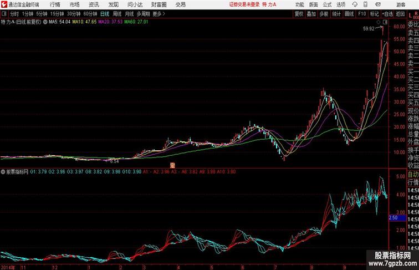Click the MA5: 54.04 label

(x=59, y=22)
